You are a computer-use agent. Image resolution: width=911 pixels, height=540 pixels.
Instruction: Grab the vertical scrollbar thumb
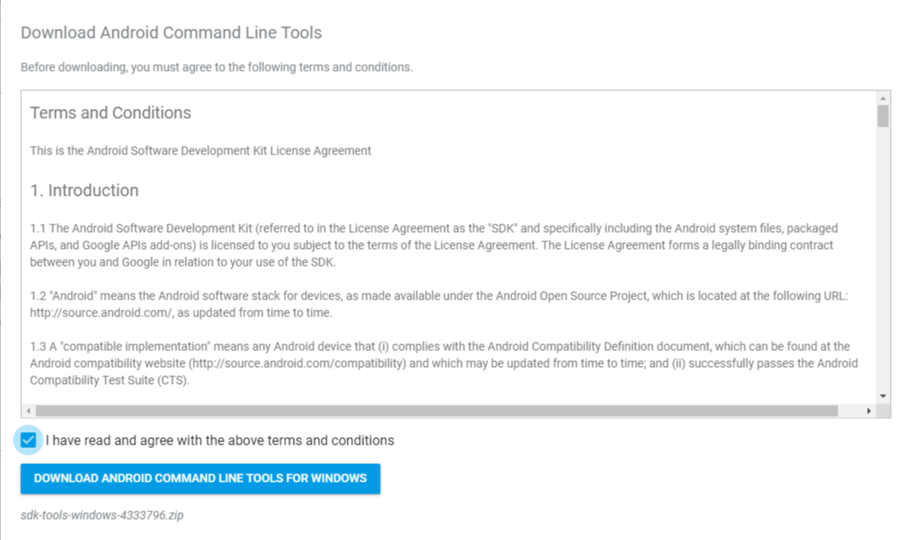(x=883, y=116)
